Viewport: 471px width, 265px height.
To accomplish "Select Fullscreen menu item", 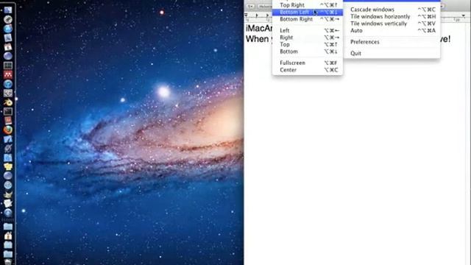I will click(308, 63).
